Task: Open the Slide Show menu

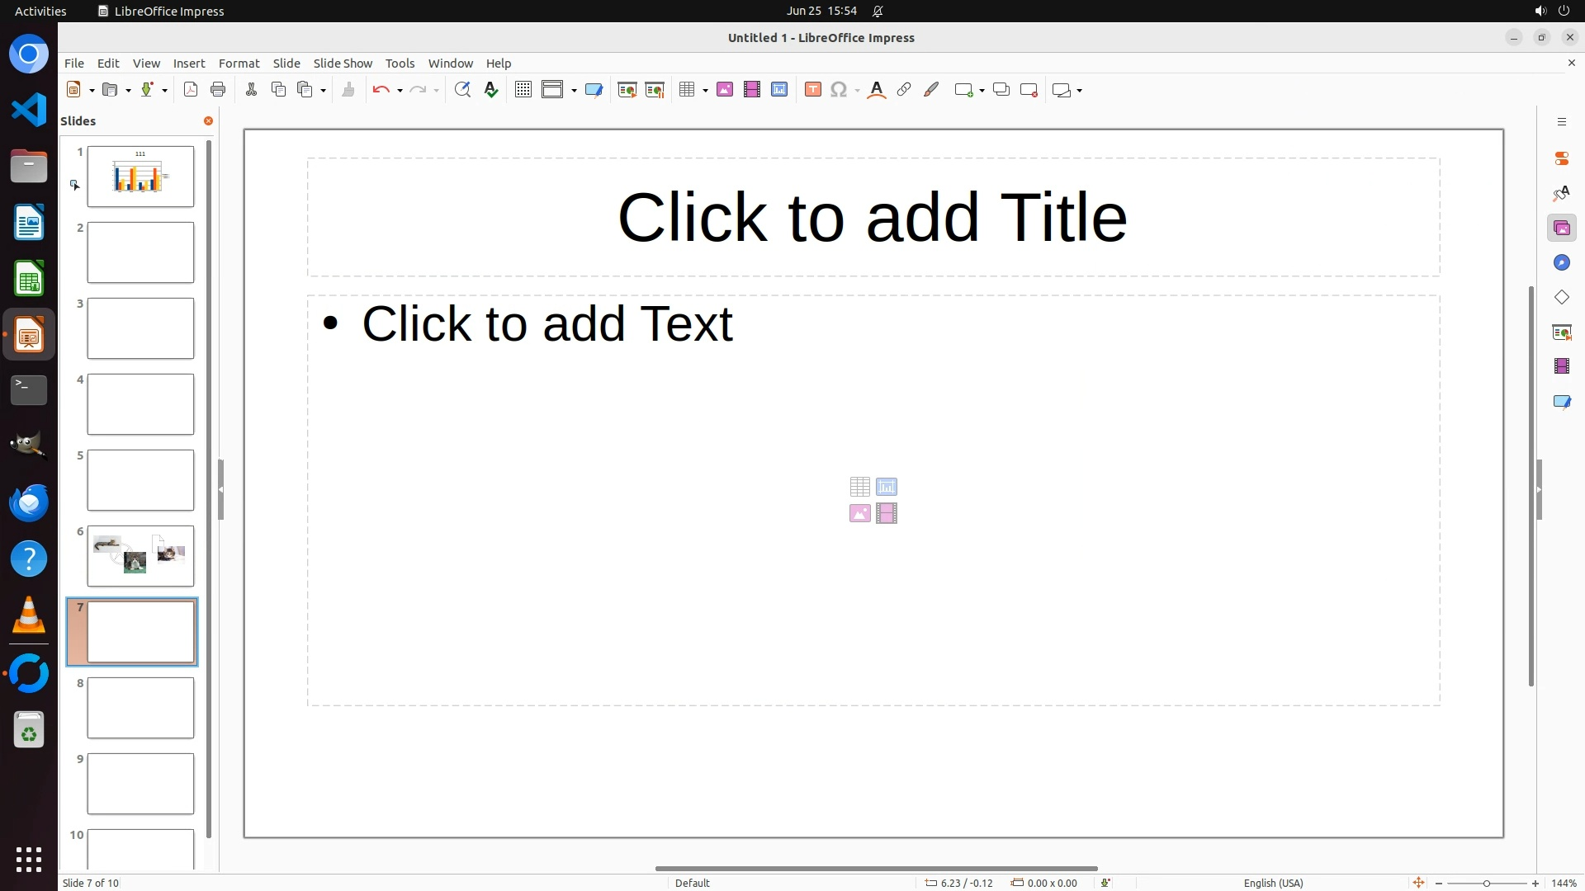Action: click(343, 64)
